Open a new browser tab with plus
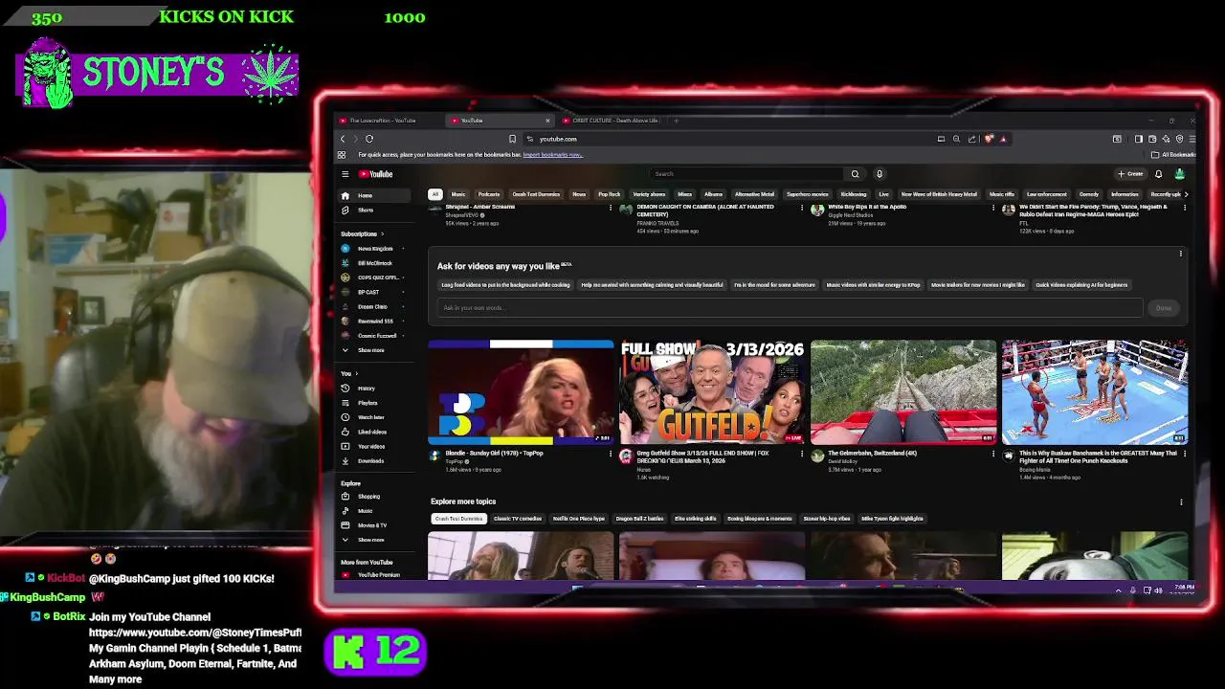This screenshot has width=1225, height=689. [x=676, y=121]
